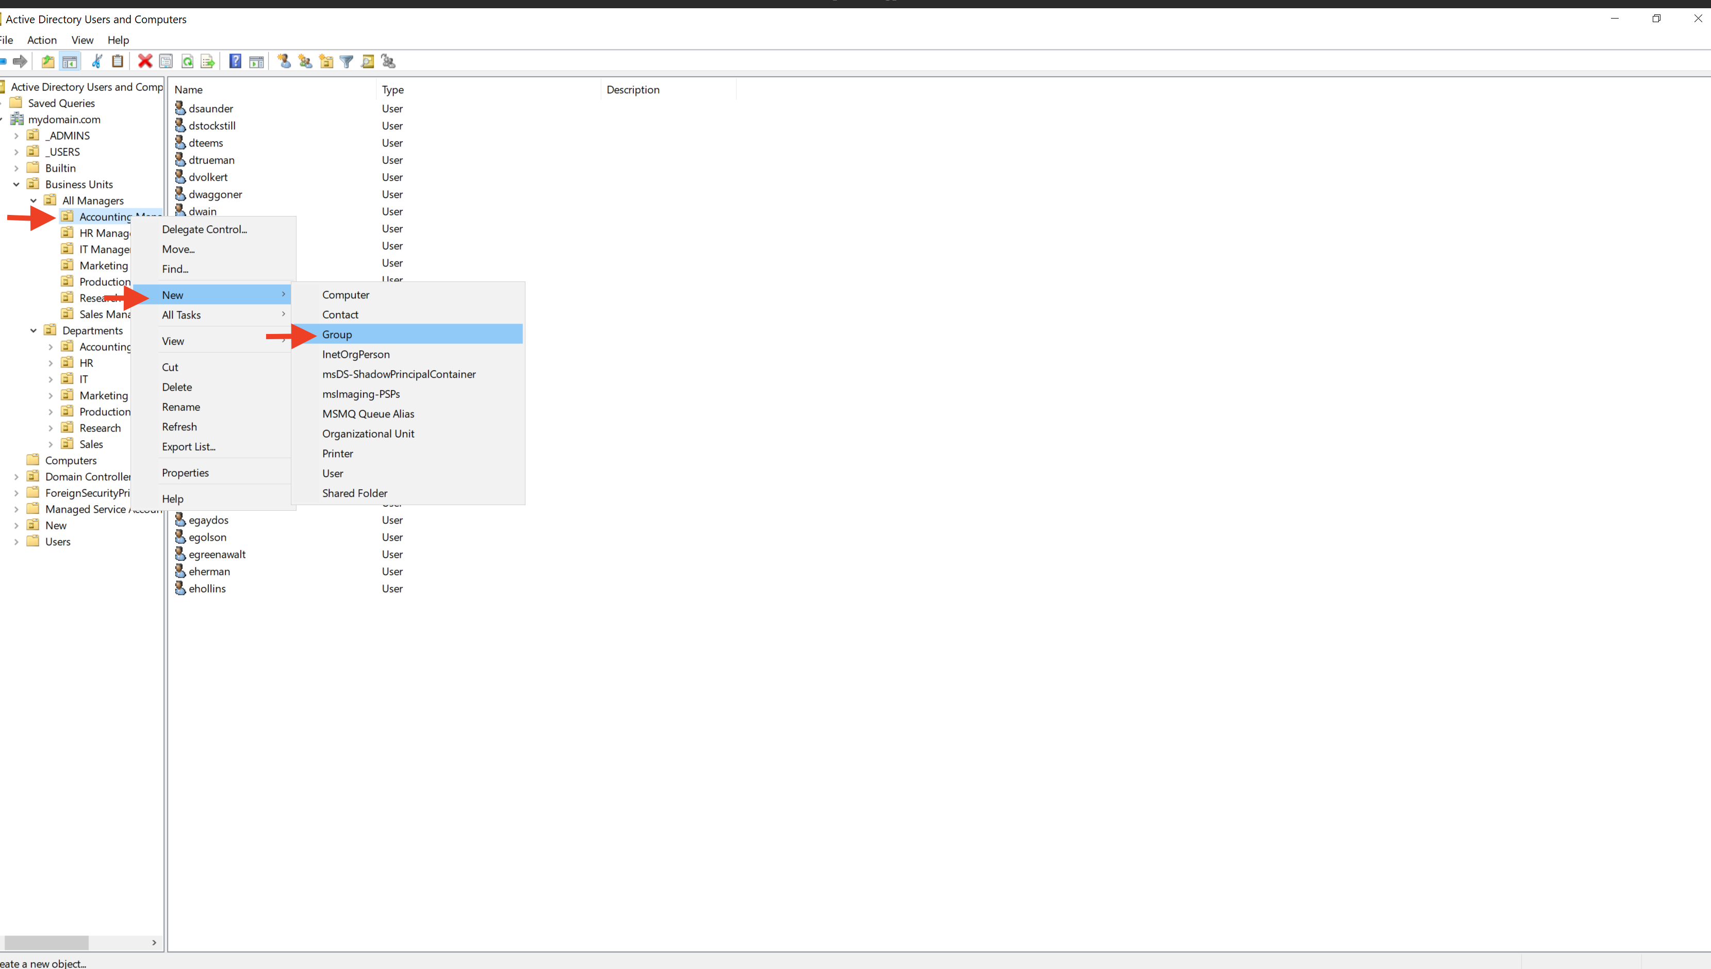Toggle the Show/Hide Console Tree icon

click(x=69, y=61)
